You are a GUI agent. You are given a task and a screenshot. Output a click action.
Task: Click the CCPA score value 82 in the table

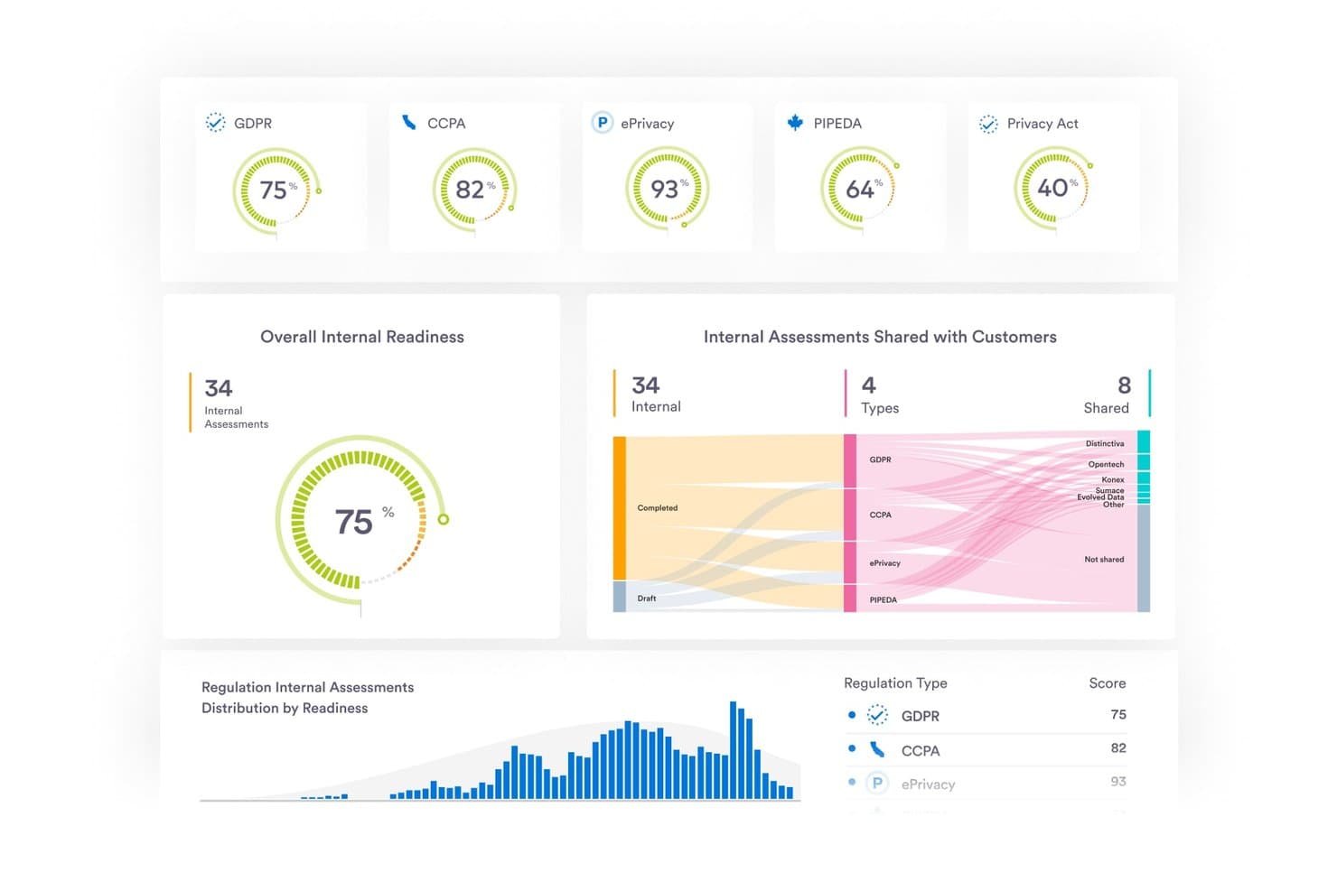coord(1118,747)
